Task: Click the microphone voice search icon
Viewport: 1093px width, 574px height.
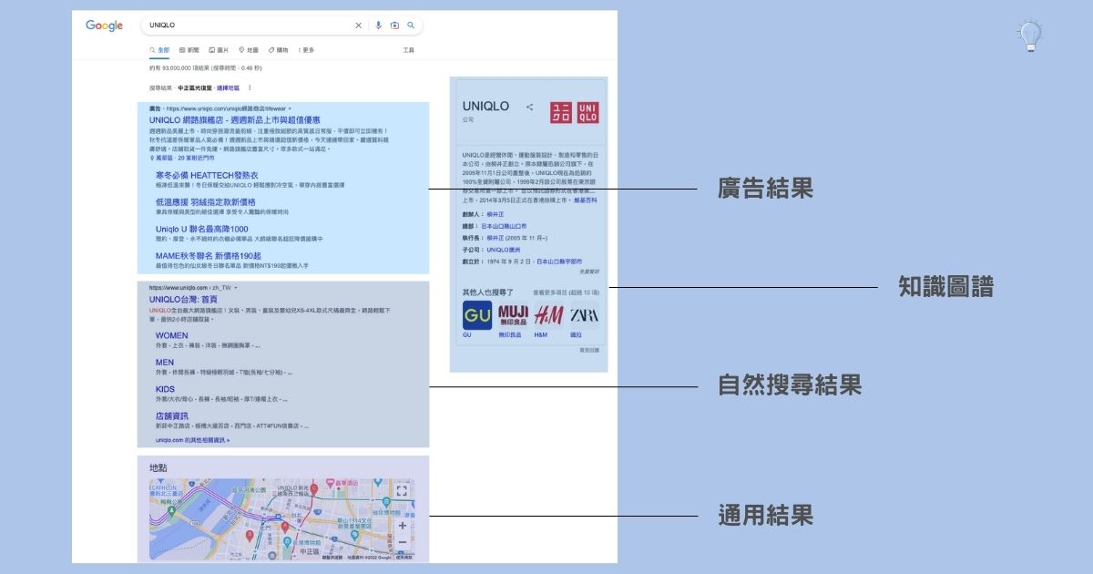Action: (x=378, y=26)
